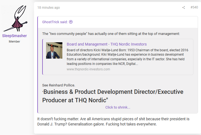Click the 'Member' user title label

[14, 41]
